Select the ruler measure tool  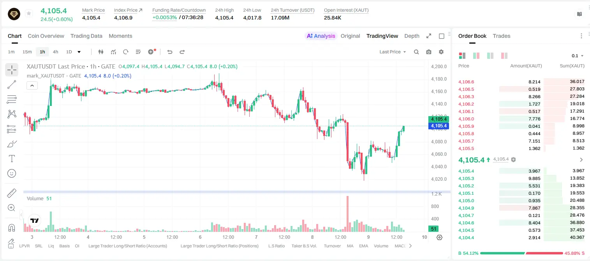(x=12, y=193)
